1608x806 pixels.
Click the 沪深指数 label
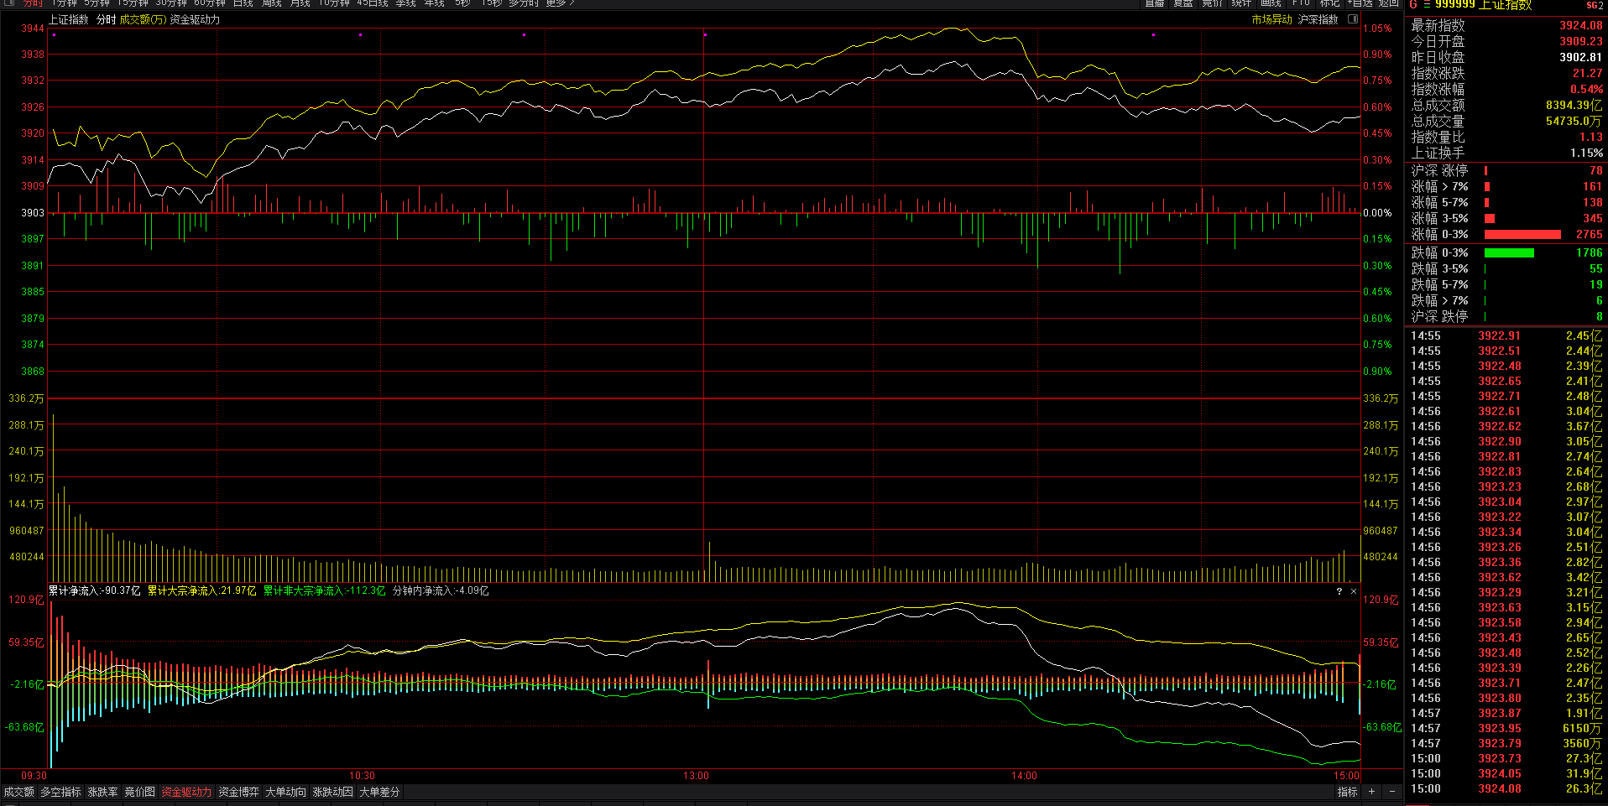tap(1318, 19)
